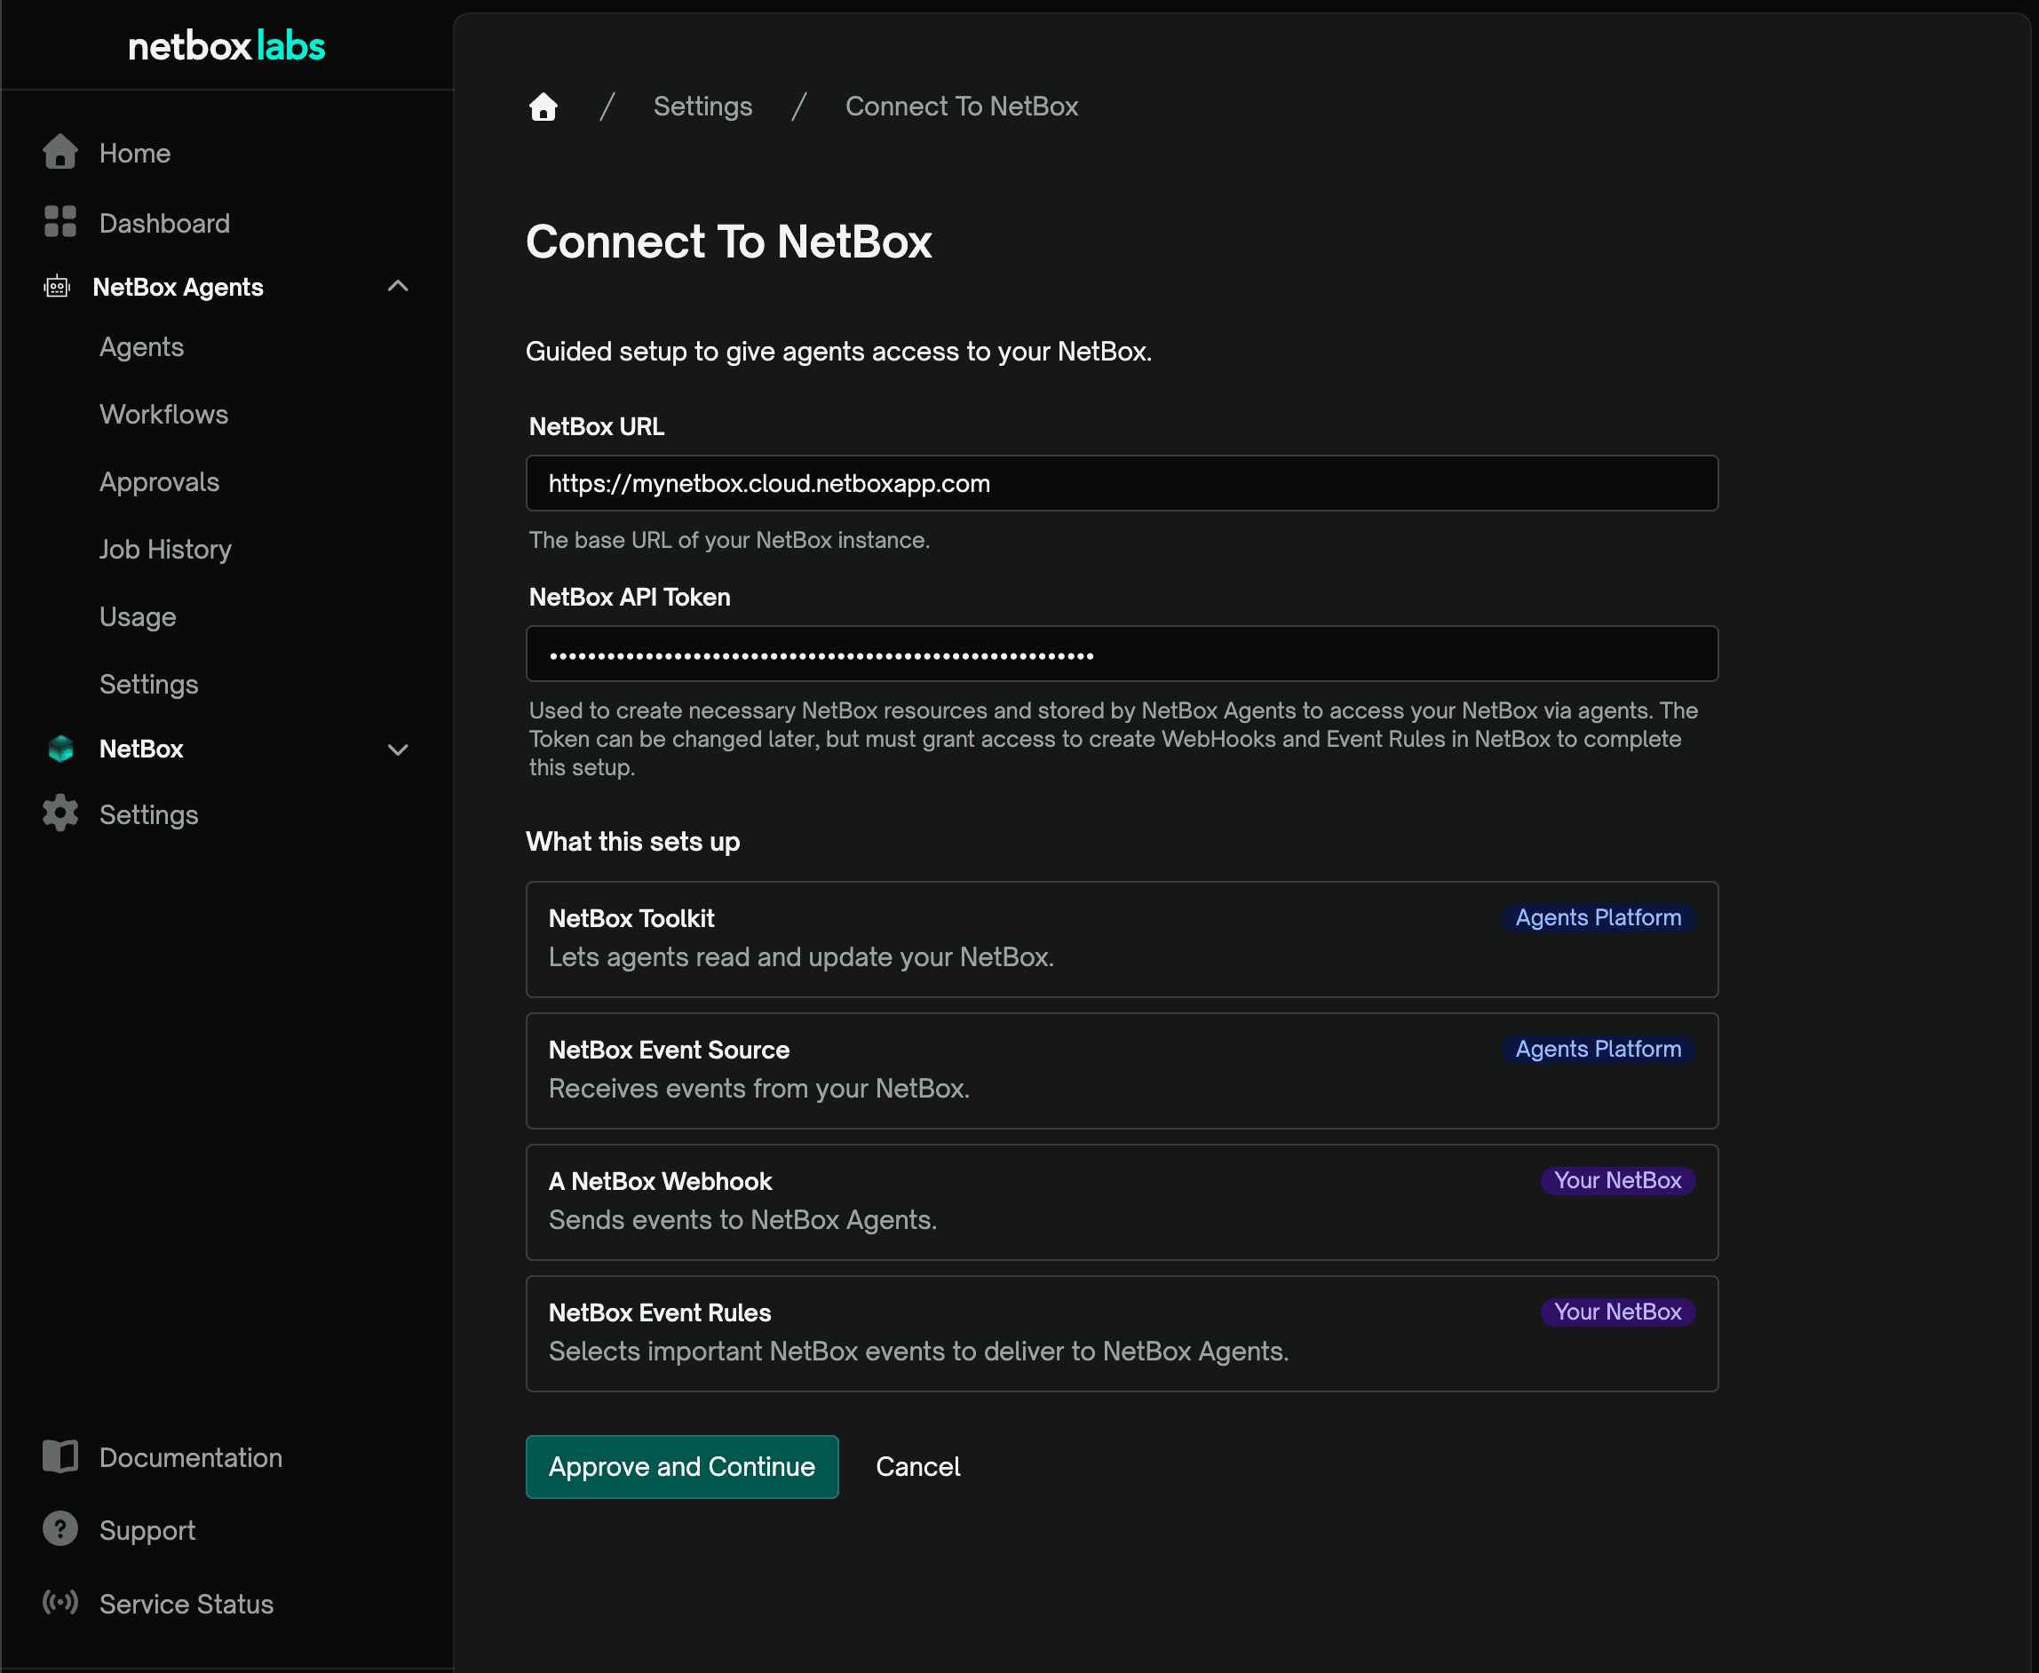Screen dimensions: 2039x1673
Task: Click Your NetBox badge on Webhook card
Action: (x=1618, y=1180)
